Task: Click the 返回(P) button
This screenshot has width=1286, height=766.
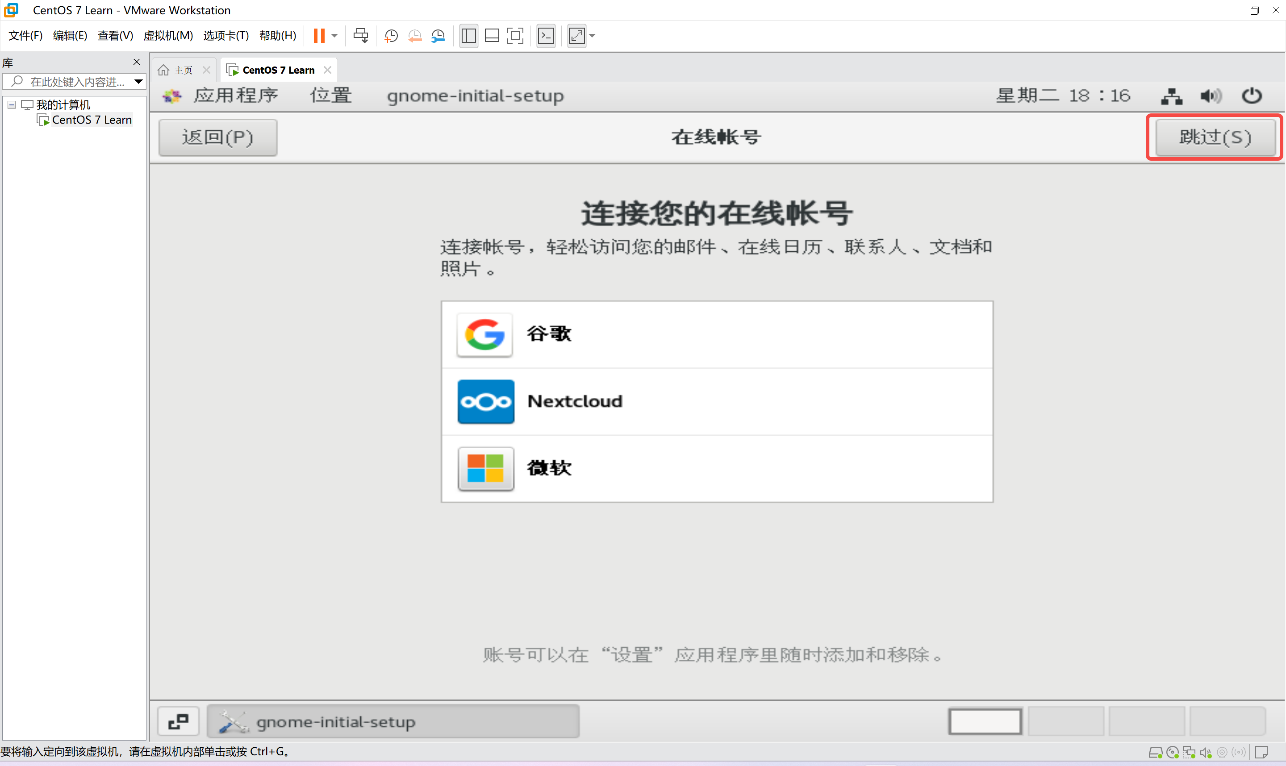Action: pyautogui.click(x=218, y=137)
